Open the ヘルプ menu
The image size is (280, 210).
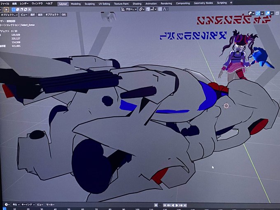pos(49,3)
